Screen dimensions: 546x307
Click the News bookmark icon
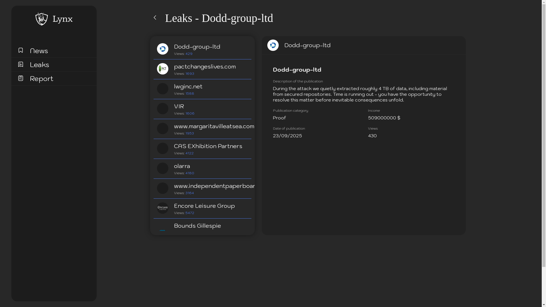(x=20, y=50)
